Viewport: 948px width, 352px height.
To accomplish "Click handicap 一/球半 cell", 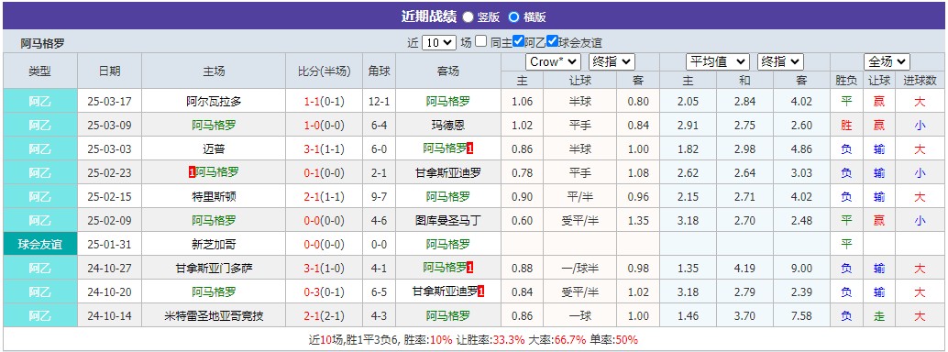I will [x=579, y=268].
